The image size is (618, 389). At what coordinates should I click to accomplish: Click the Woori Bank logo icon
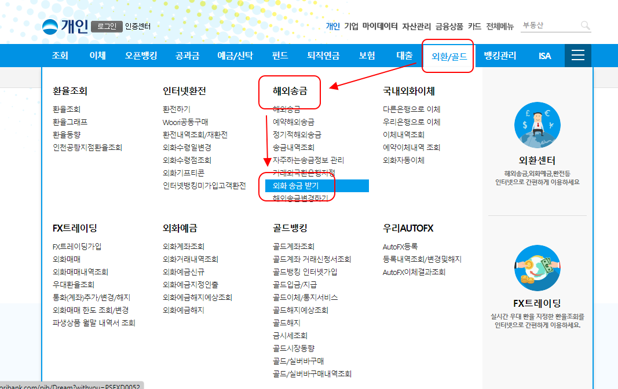[50, 27]
